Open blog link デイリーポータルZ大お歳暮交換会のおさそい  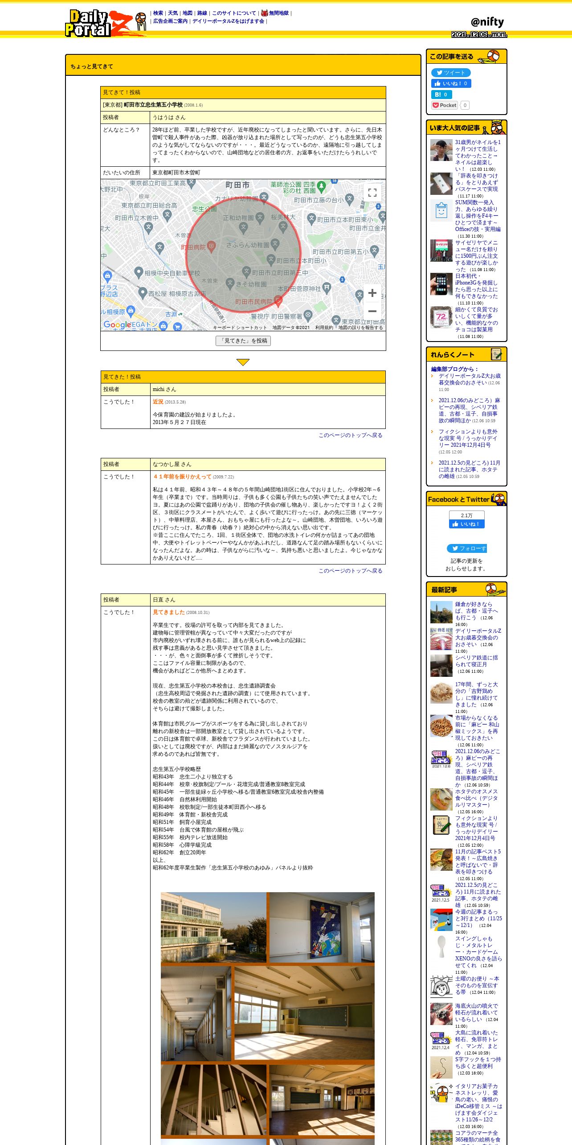(x=470, y=379)
